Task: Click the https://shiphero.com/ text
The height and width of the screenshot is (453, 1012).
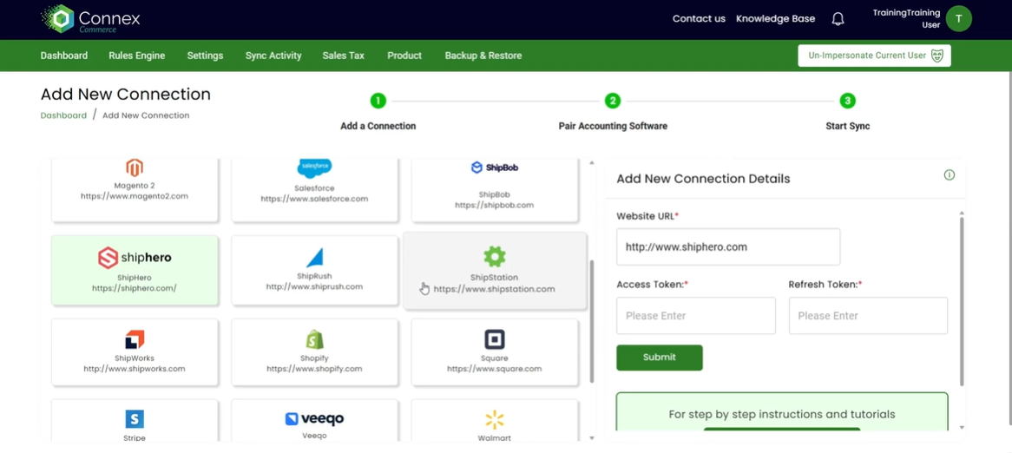Action: pyautogui.click(x=135, y=288)
